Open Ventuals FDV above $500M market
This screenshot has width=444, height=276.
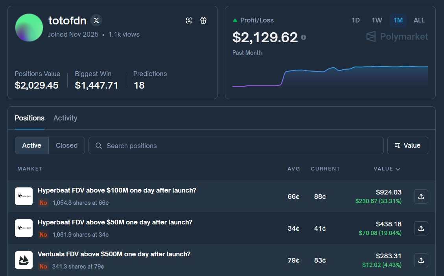pyautogui.click(x=114, y=254)
